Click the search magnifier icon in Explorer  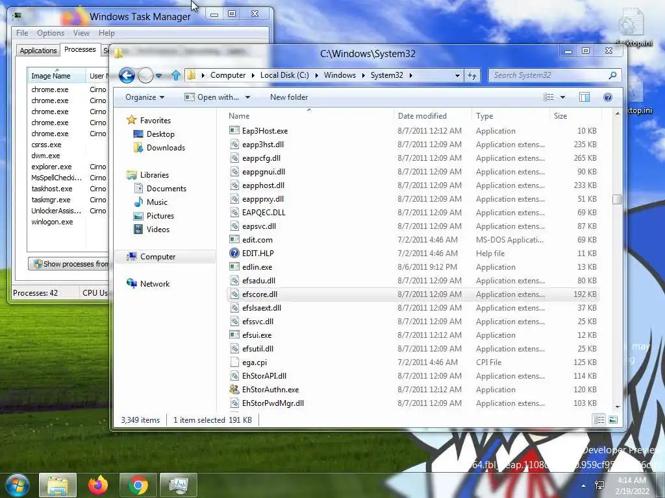tap(612, 75)
